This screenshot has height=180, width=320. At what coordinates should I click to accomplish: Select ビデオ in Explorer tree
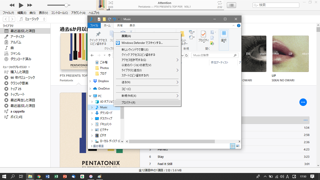(103, 135)
